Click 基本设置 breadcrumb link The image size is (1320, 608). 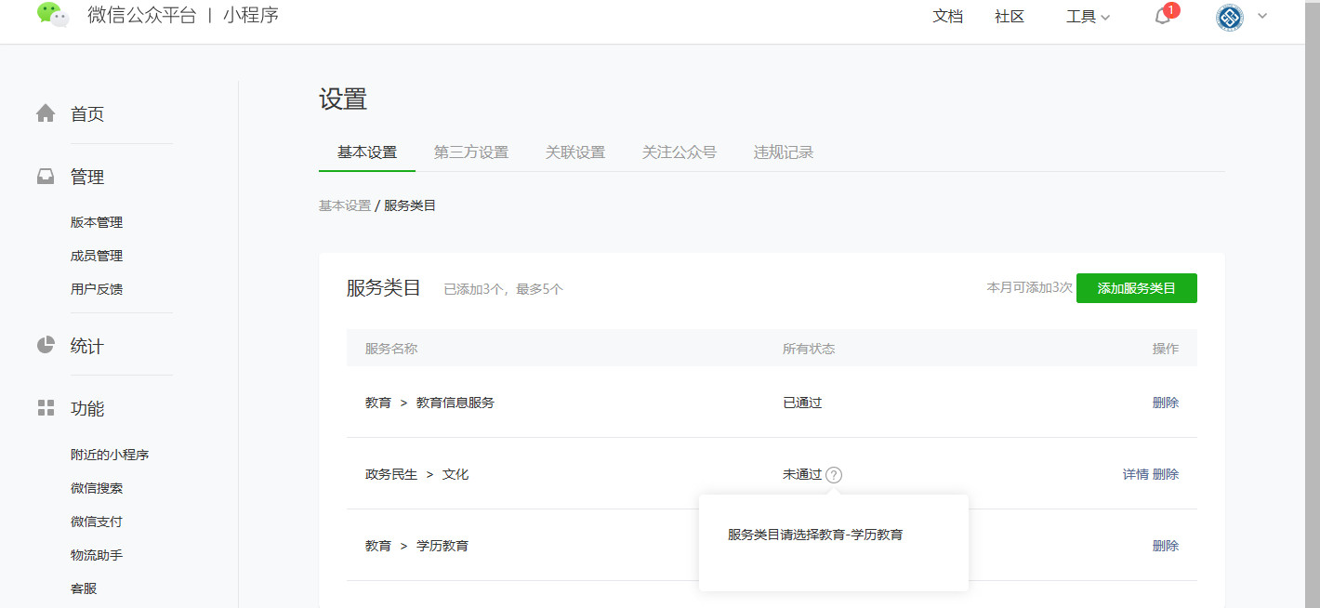tap(345, 205)
